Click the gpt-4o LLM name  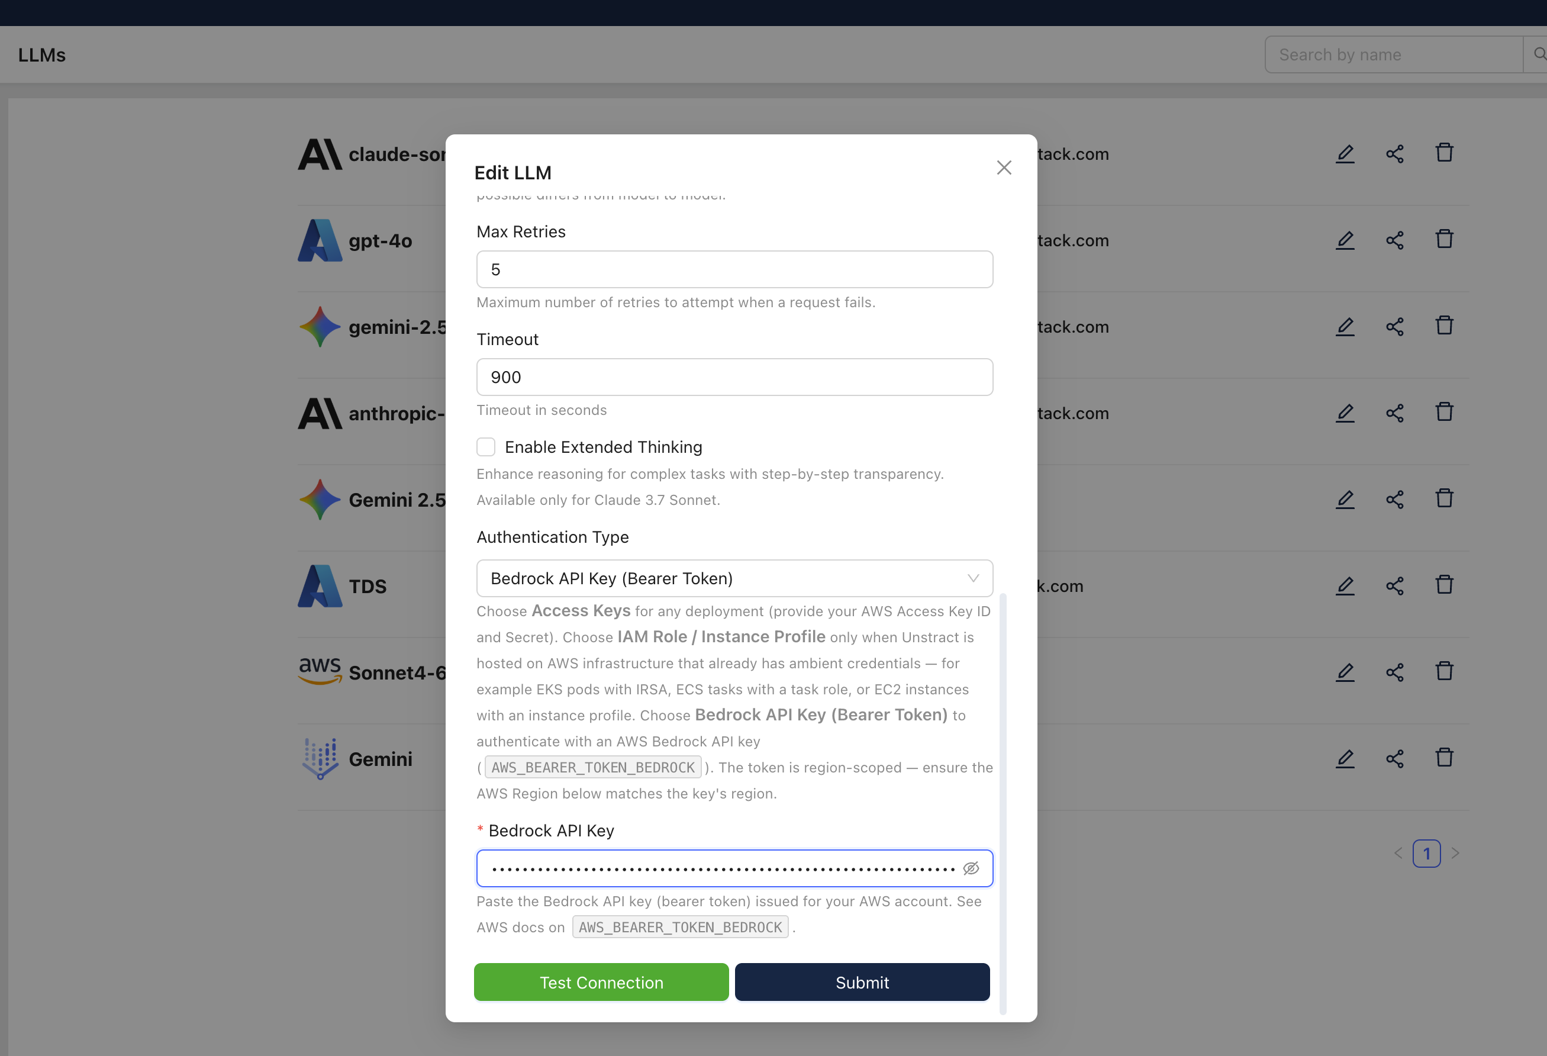(x=380, y=241)
